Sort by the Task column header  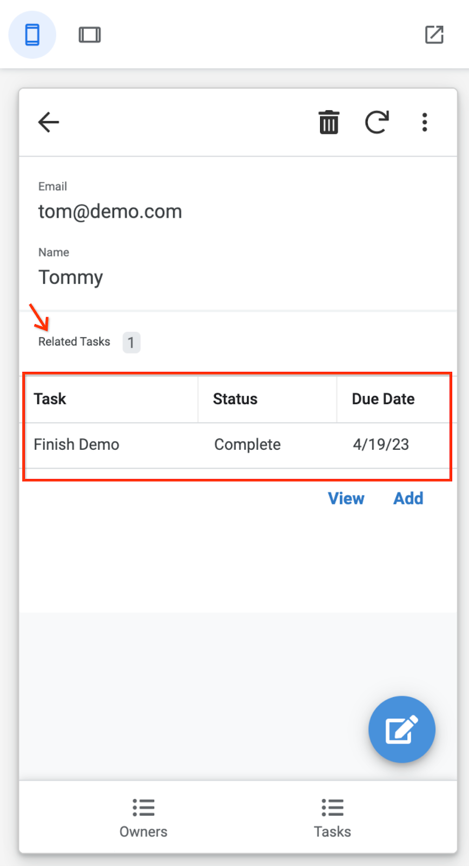50,399
